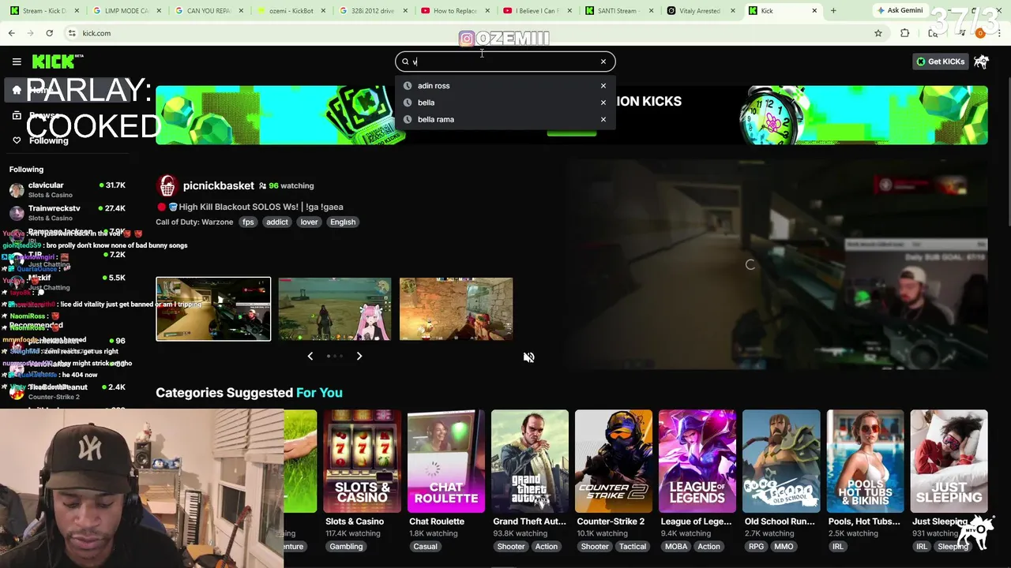The width and height of the screenshot is (1011, 568).
Task: Click the Ask Gemini button
Action: click(900, 10)
